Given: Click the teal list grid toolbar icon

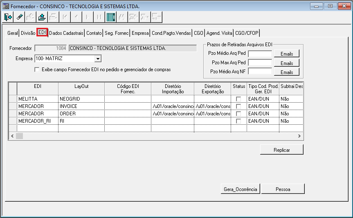Looking at the screenshot, I should point(110,17).
